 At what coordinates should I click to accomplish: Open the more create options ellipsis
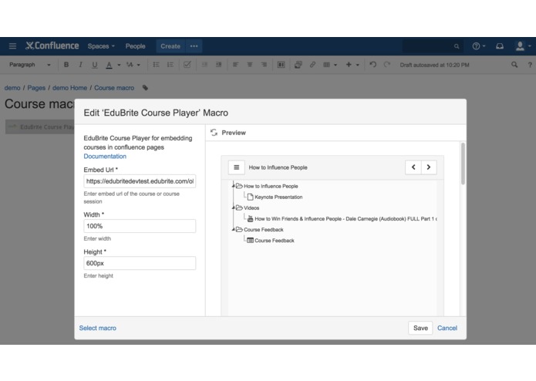coord(194,46)
